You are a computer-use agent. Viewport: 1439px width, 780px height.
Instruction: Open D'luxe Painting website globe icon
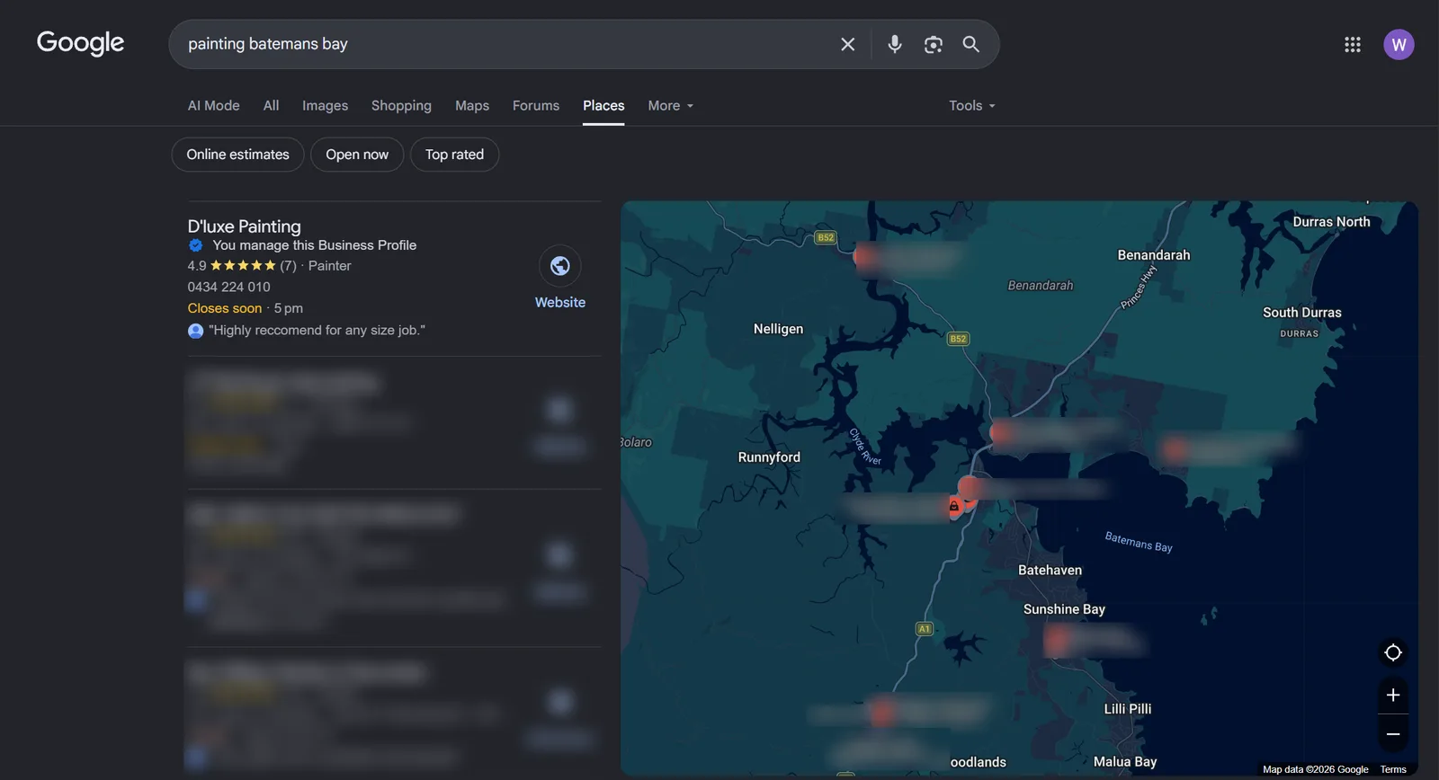[x=560, y=266]
